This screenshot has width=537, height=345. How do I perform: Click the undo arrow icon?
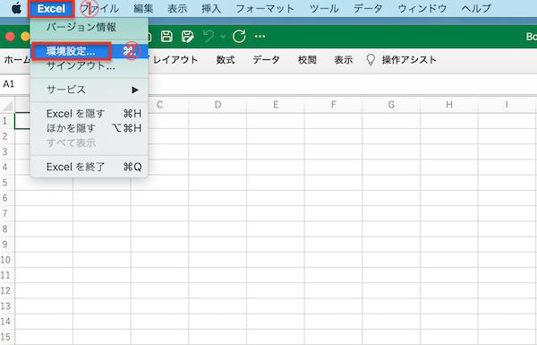[209, 36]
